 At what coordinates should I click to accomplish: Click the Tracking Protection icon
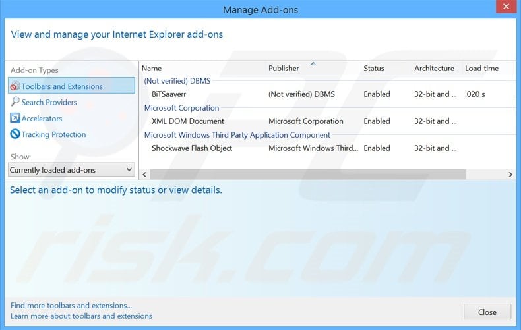click(x=15, y=134)
